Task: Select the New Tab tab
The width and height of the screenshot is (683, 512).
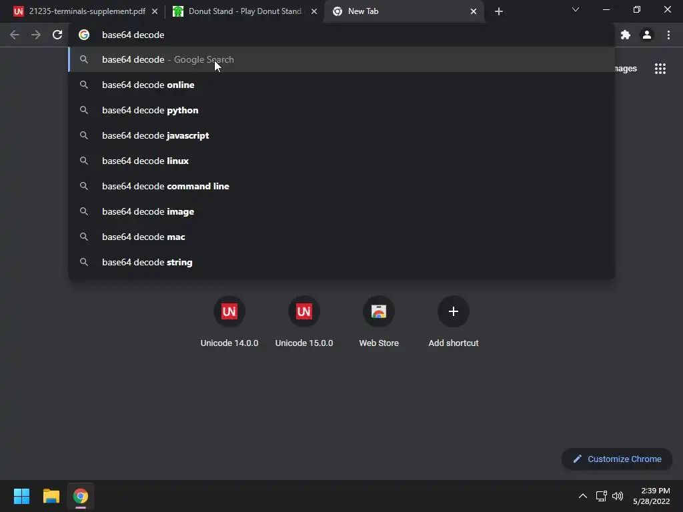Action: click(404, 11)
